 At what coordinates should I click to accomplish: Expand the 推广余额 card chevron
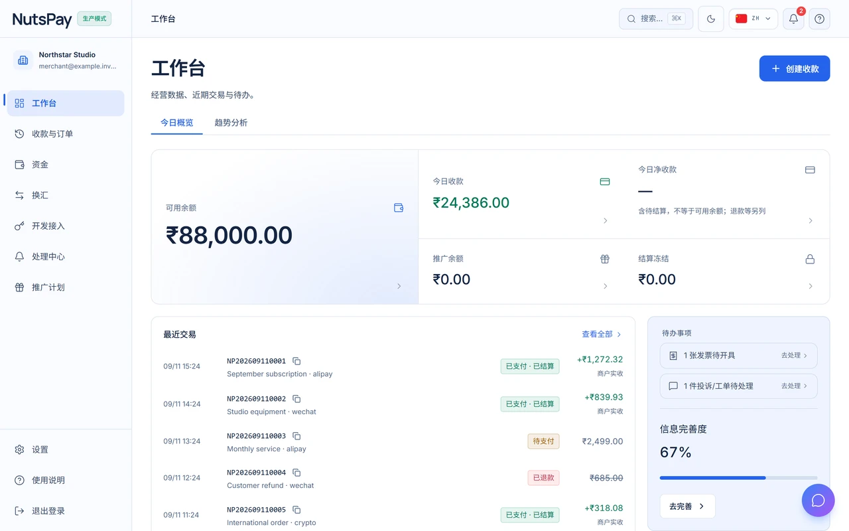tap(606, 286)
